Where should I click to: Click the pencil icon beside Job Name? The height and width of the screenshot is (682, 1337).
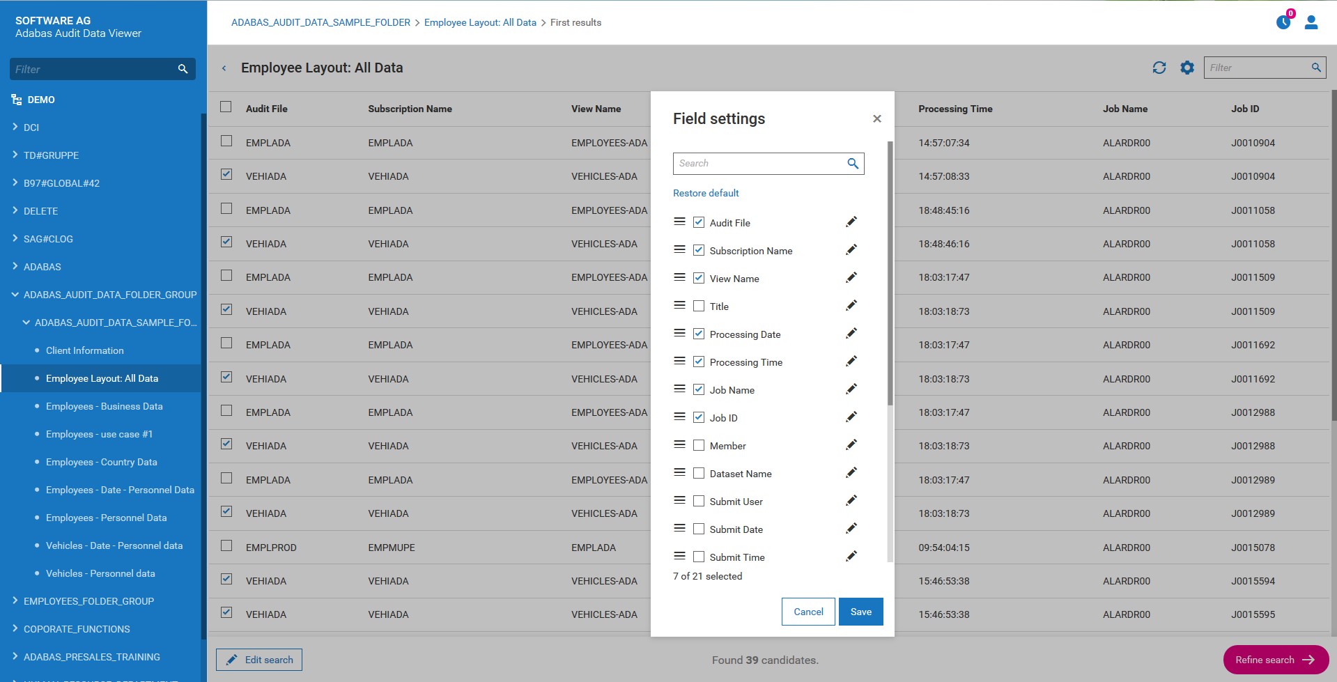(851, 389)
